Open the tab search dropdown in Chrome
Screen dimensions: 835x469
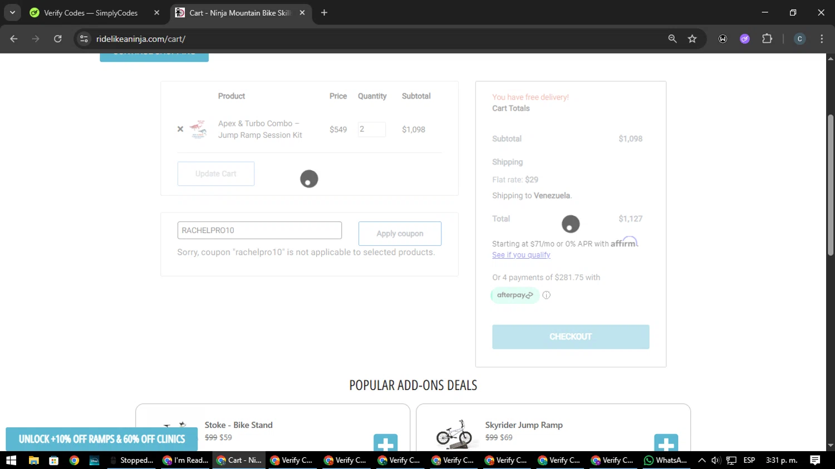pyautogui.click(x=12, y=12)
